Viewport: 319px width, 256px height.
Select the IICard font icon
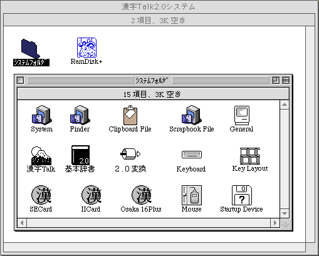click(92, 195)
